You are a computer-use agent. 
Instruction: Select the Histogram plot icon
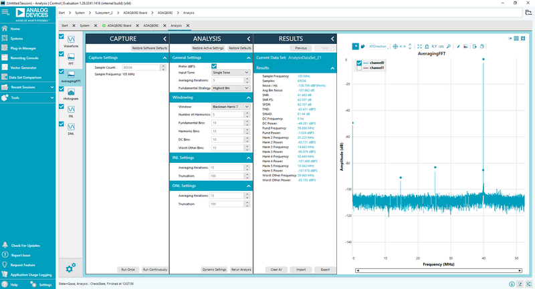pyautogui.click(x=72, y=91)
